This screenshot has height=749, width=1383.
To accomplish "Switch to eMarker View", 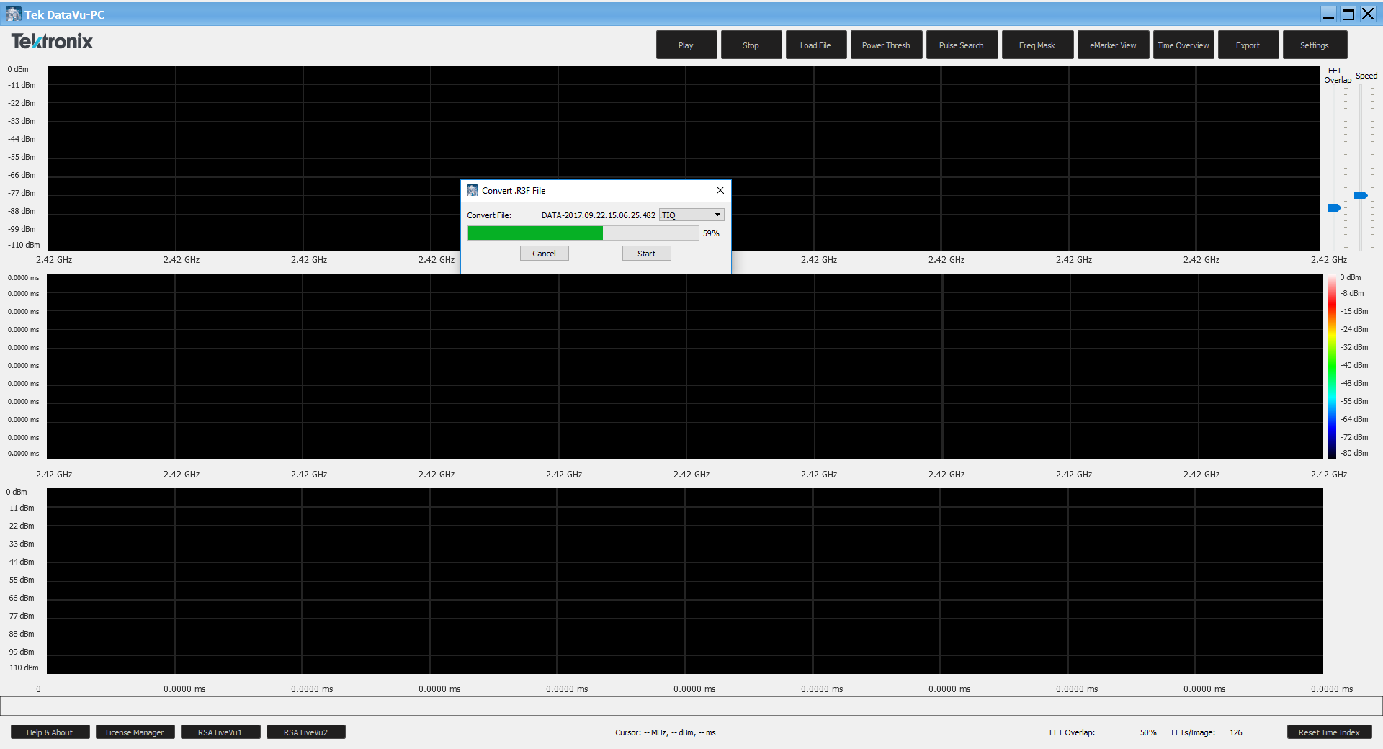I will pos(1112,45).
